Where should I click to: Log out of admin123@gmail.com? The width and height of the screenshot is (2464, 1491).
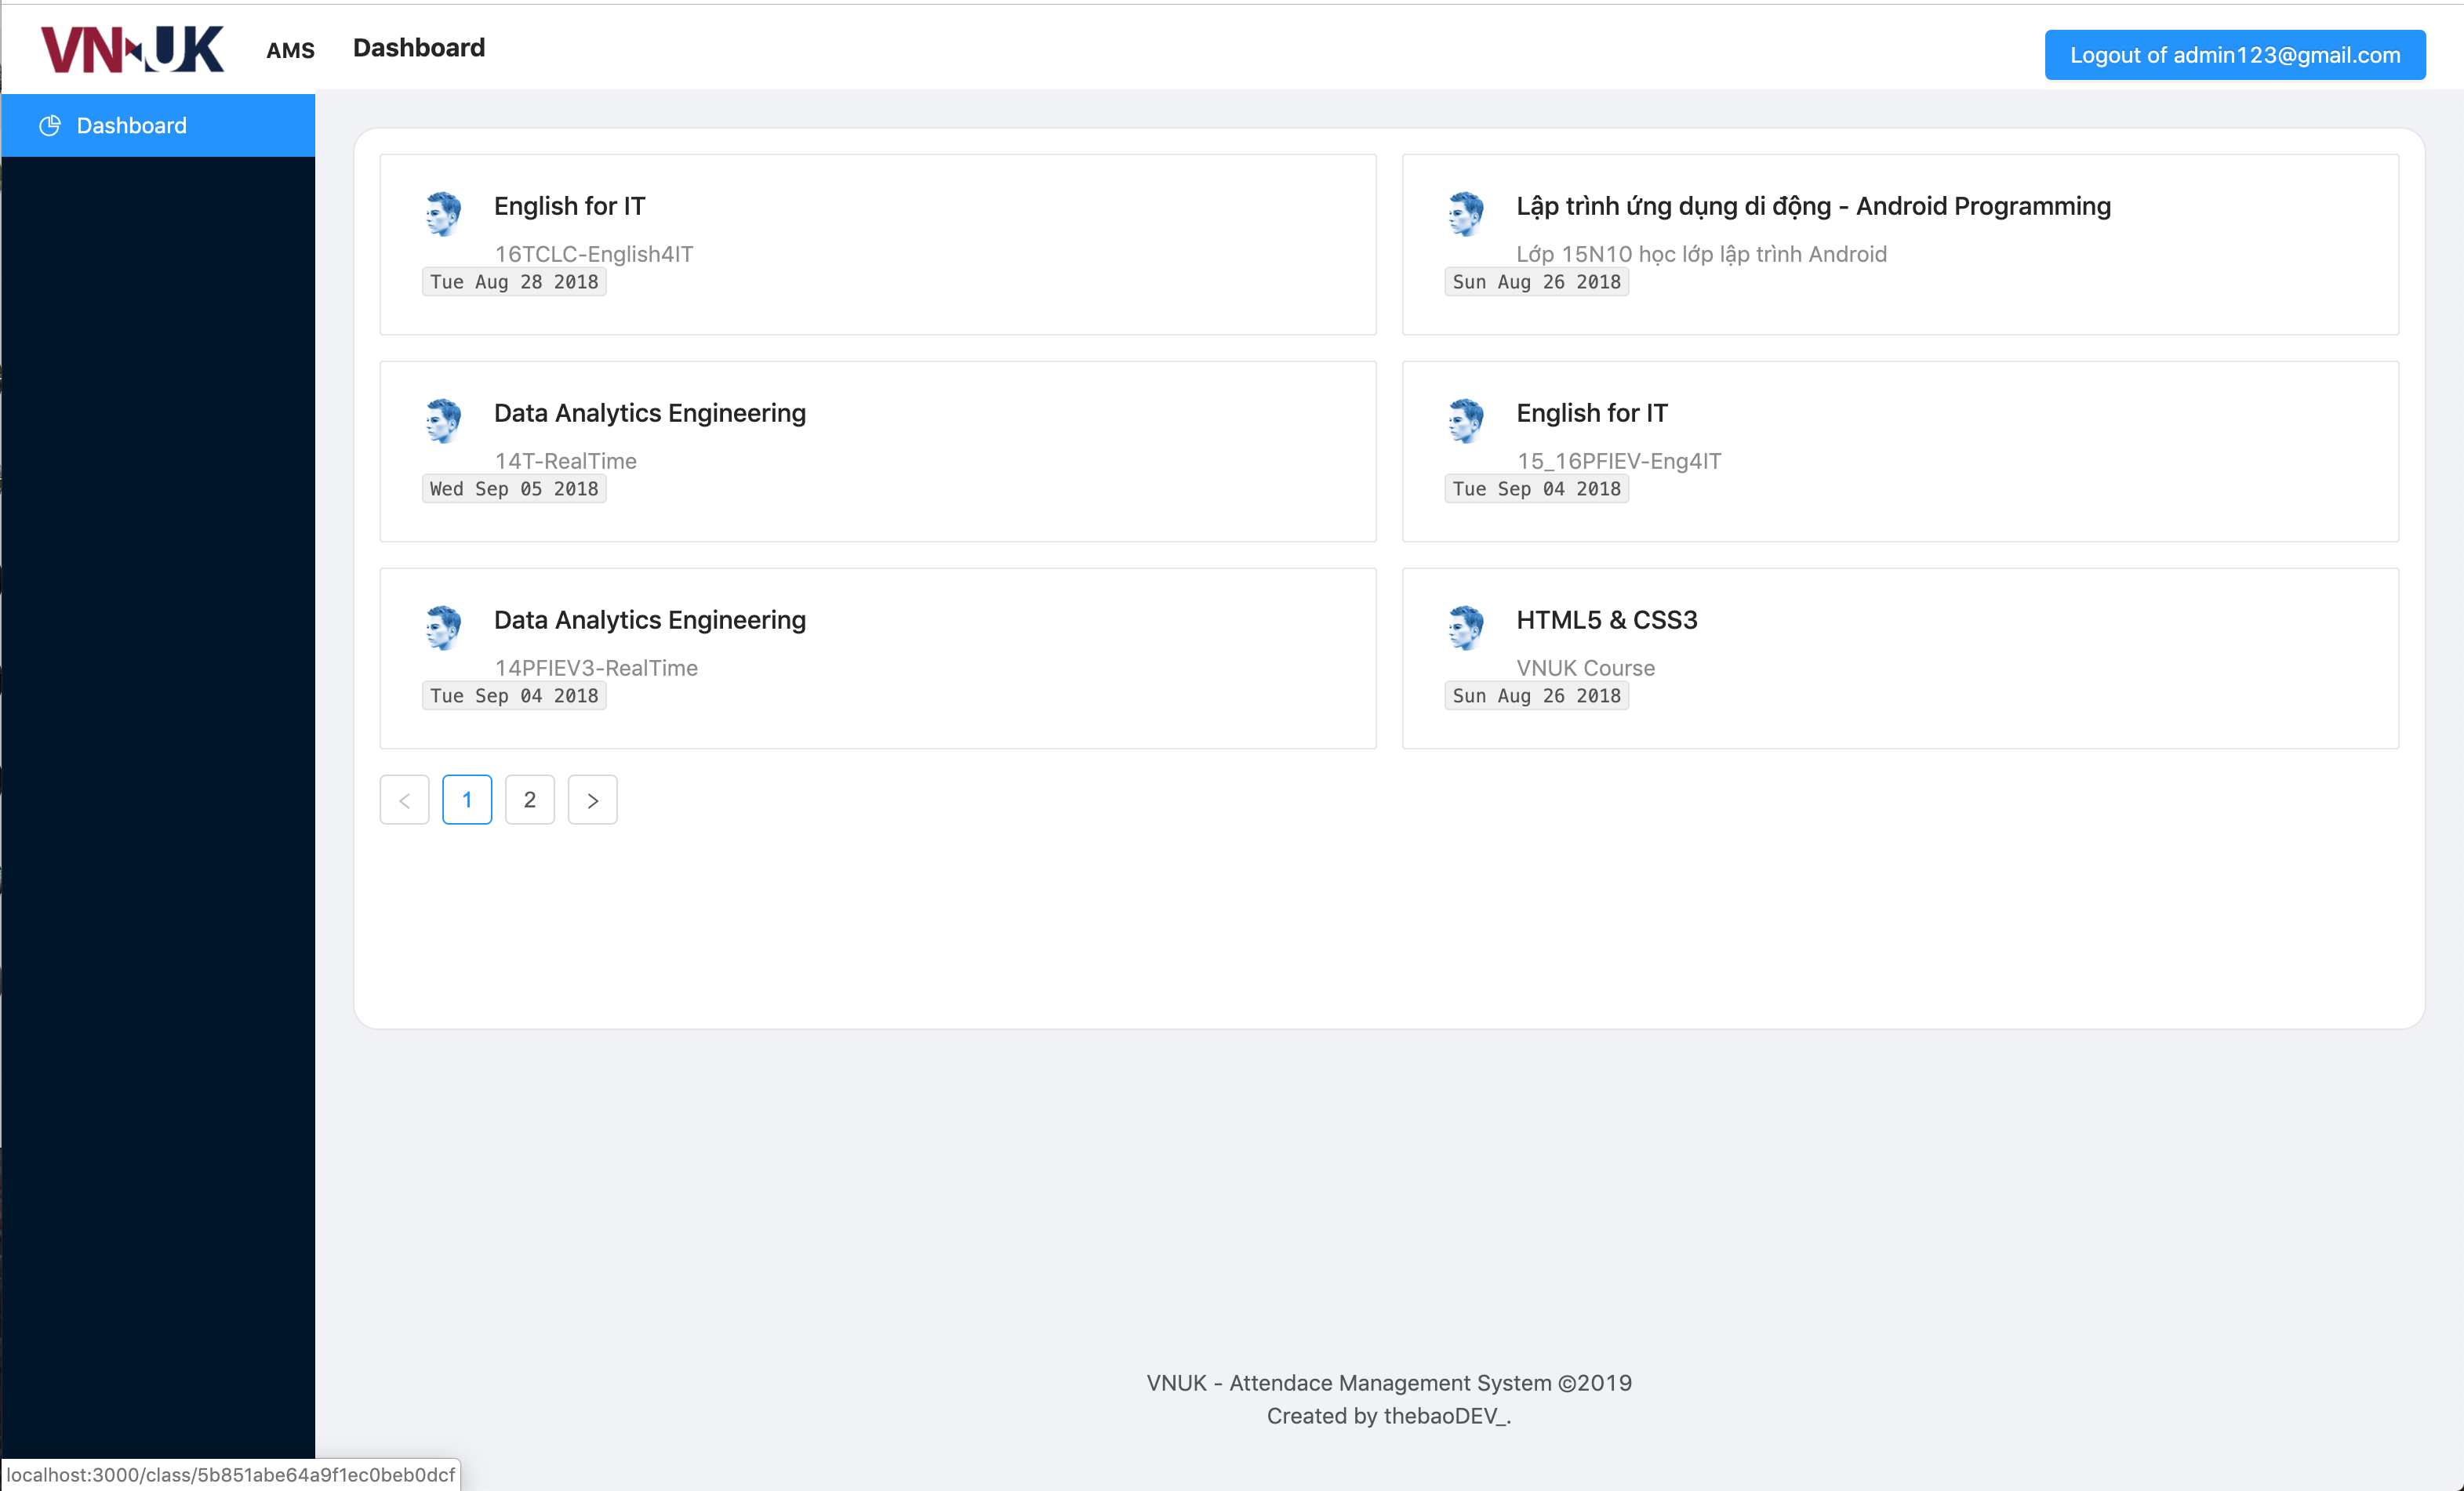click(2234, 55)
